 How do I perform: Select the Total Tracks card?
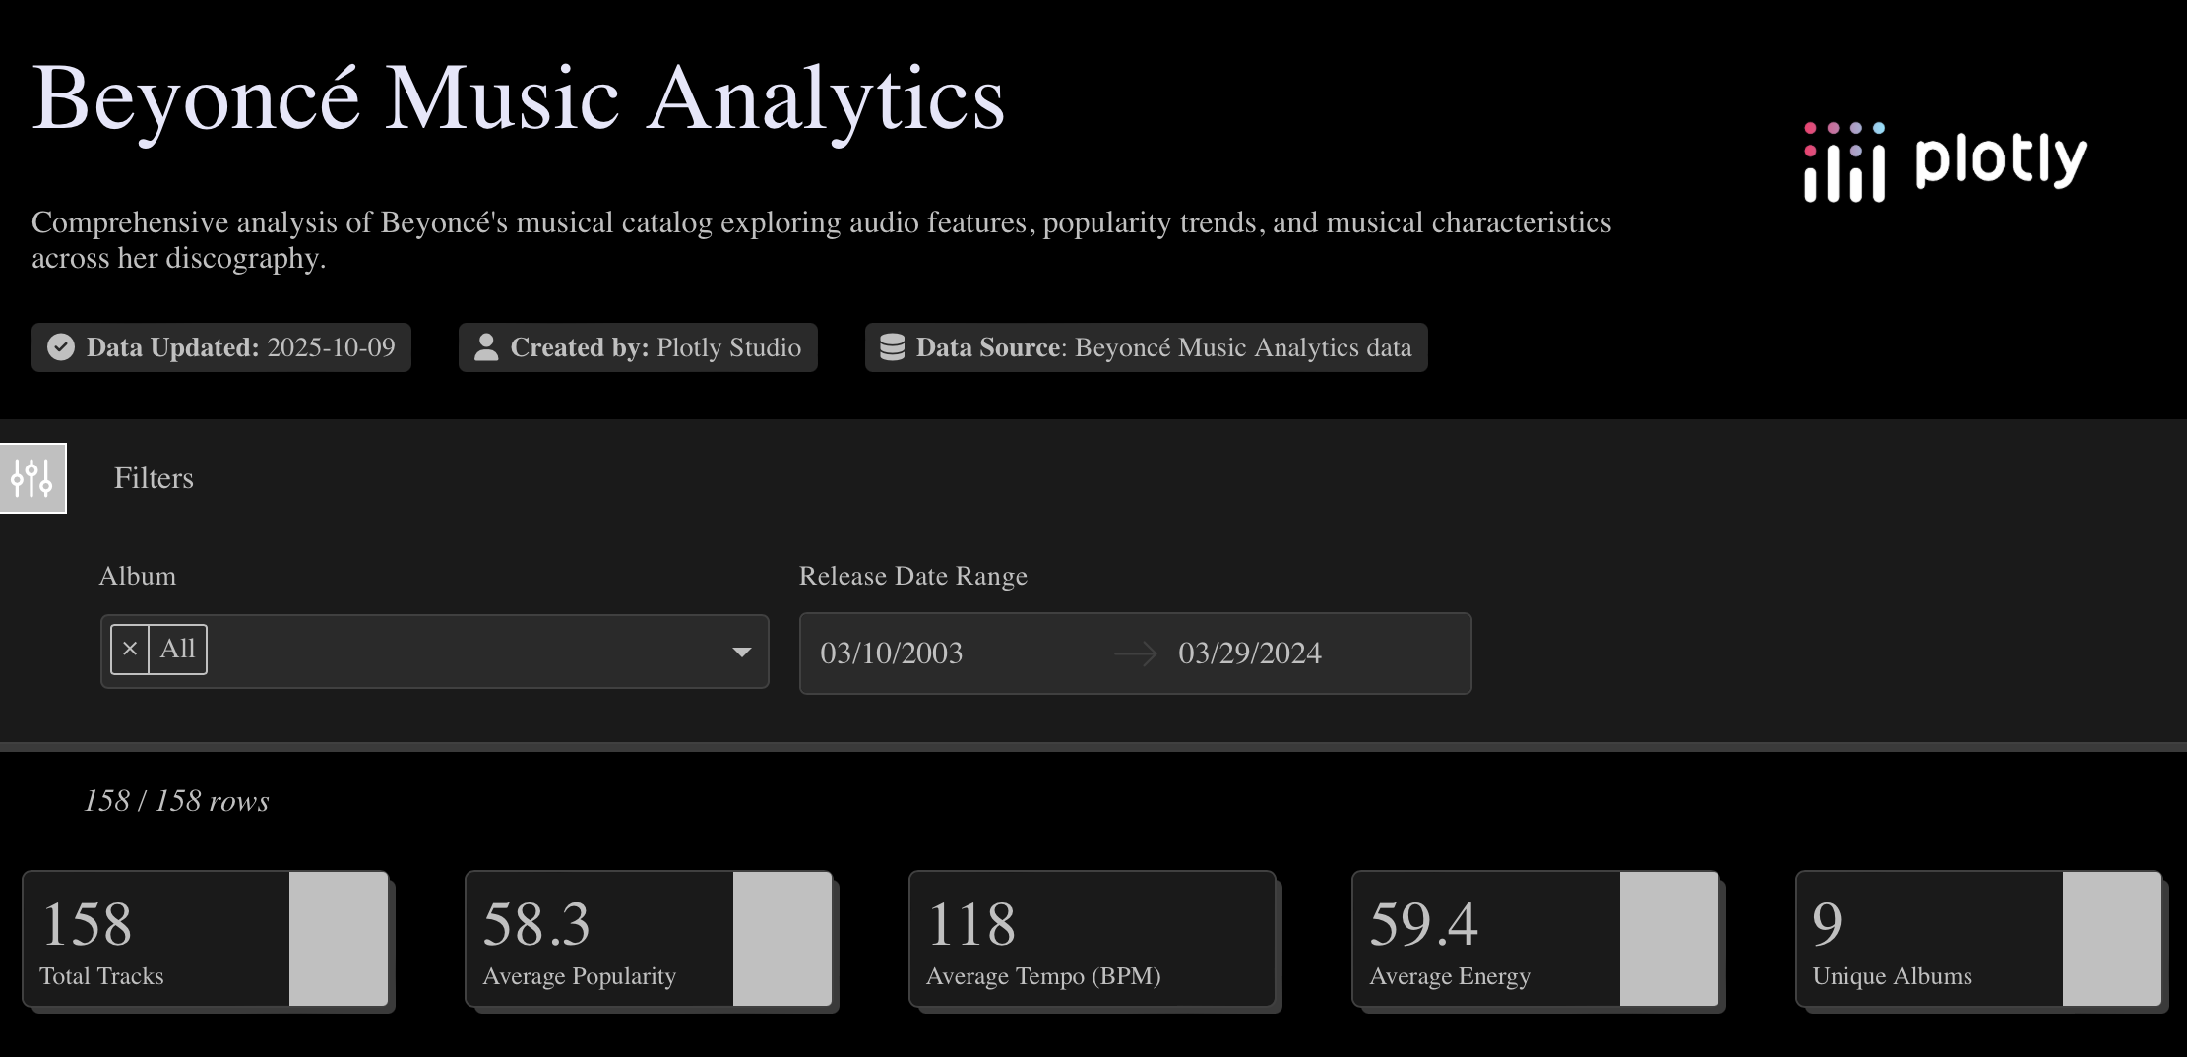click(206, 939)
